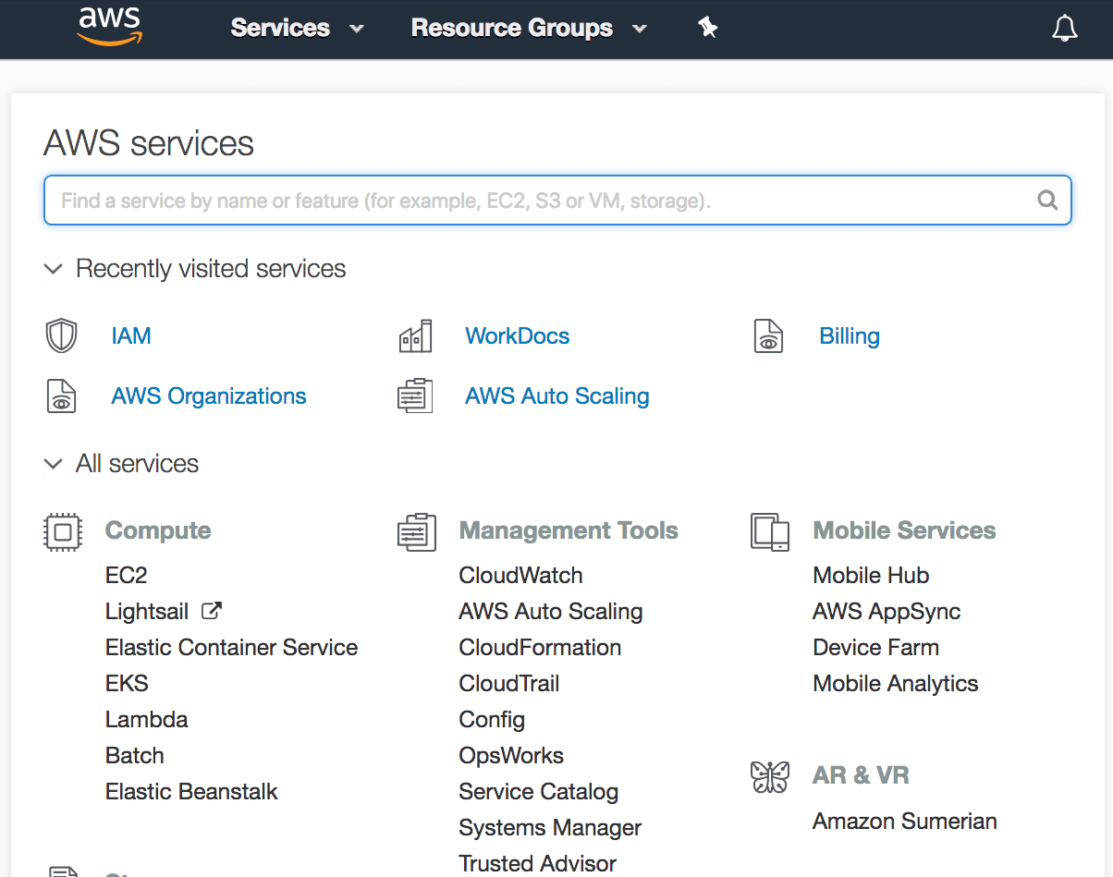Open the EKS service
This screenshot has height=877, width=1113.
pyautogui.click(x=128, y=684)
